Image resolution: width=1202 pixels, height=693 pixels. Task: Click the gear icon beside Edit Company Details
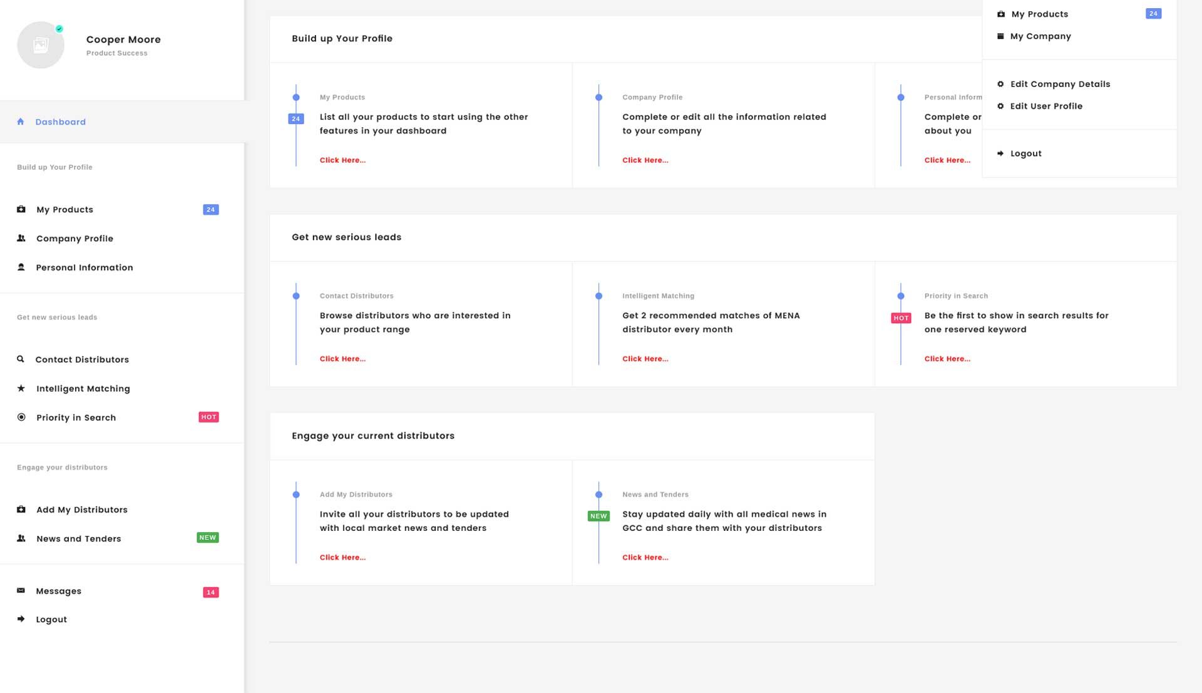point(1000,84)
